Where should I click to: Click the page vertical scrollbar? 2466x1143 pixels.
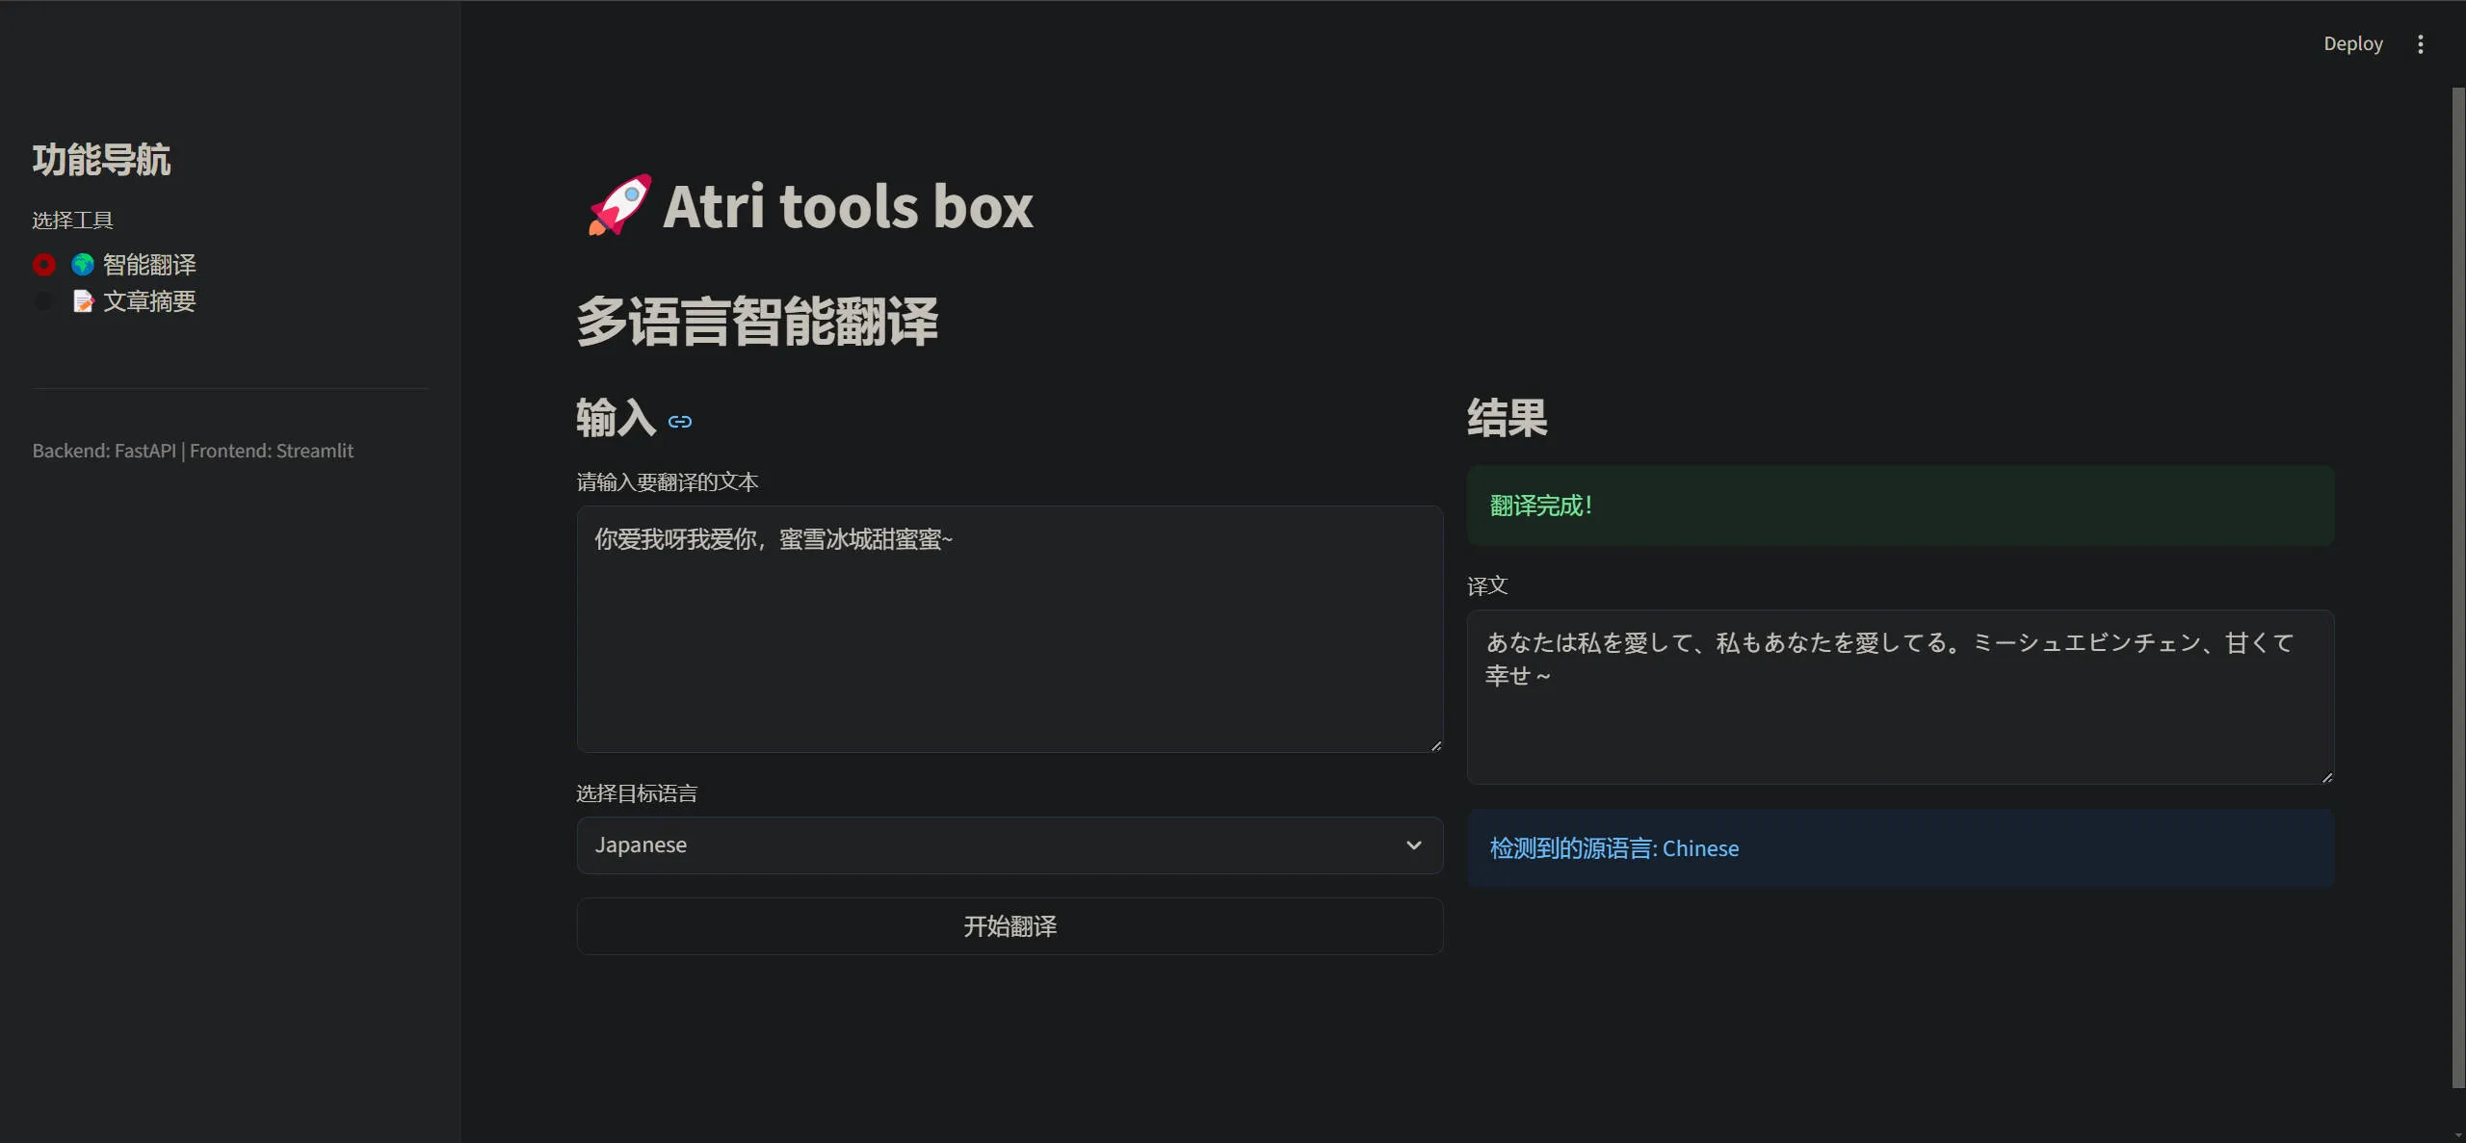coord(2457,587)
